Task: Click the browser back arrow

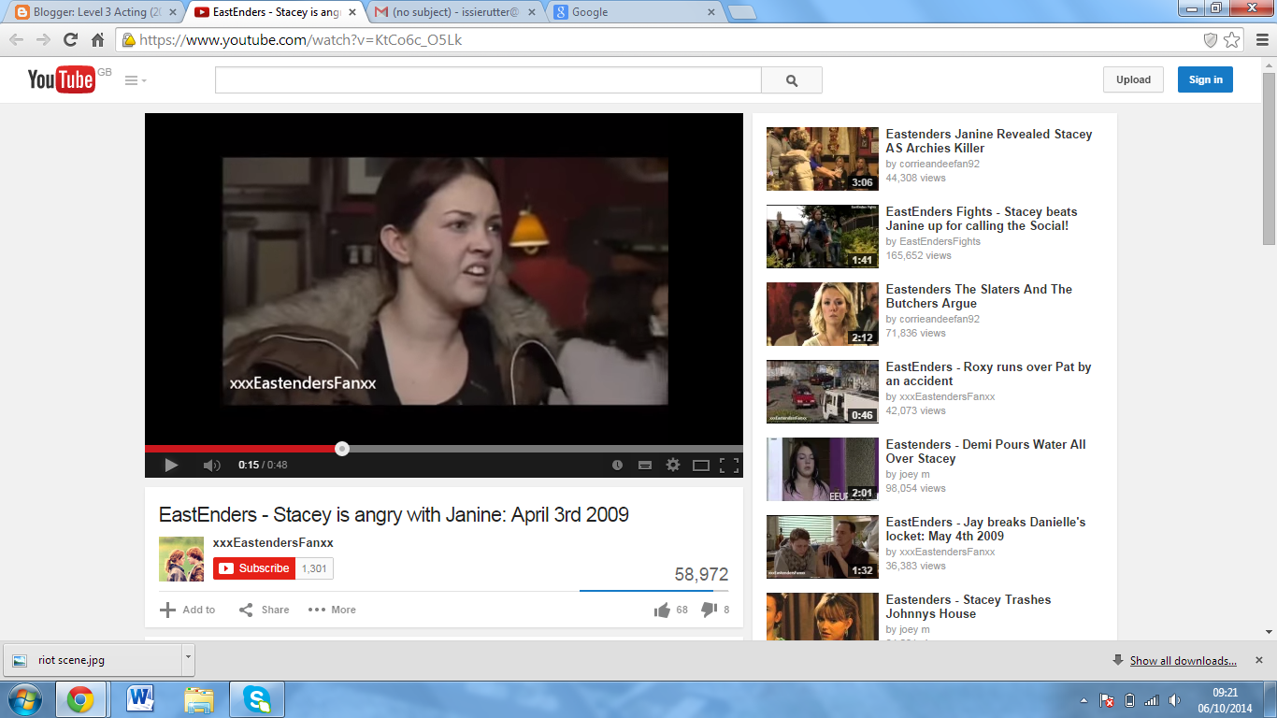Action: coord(16,40)
